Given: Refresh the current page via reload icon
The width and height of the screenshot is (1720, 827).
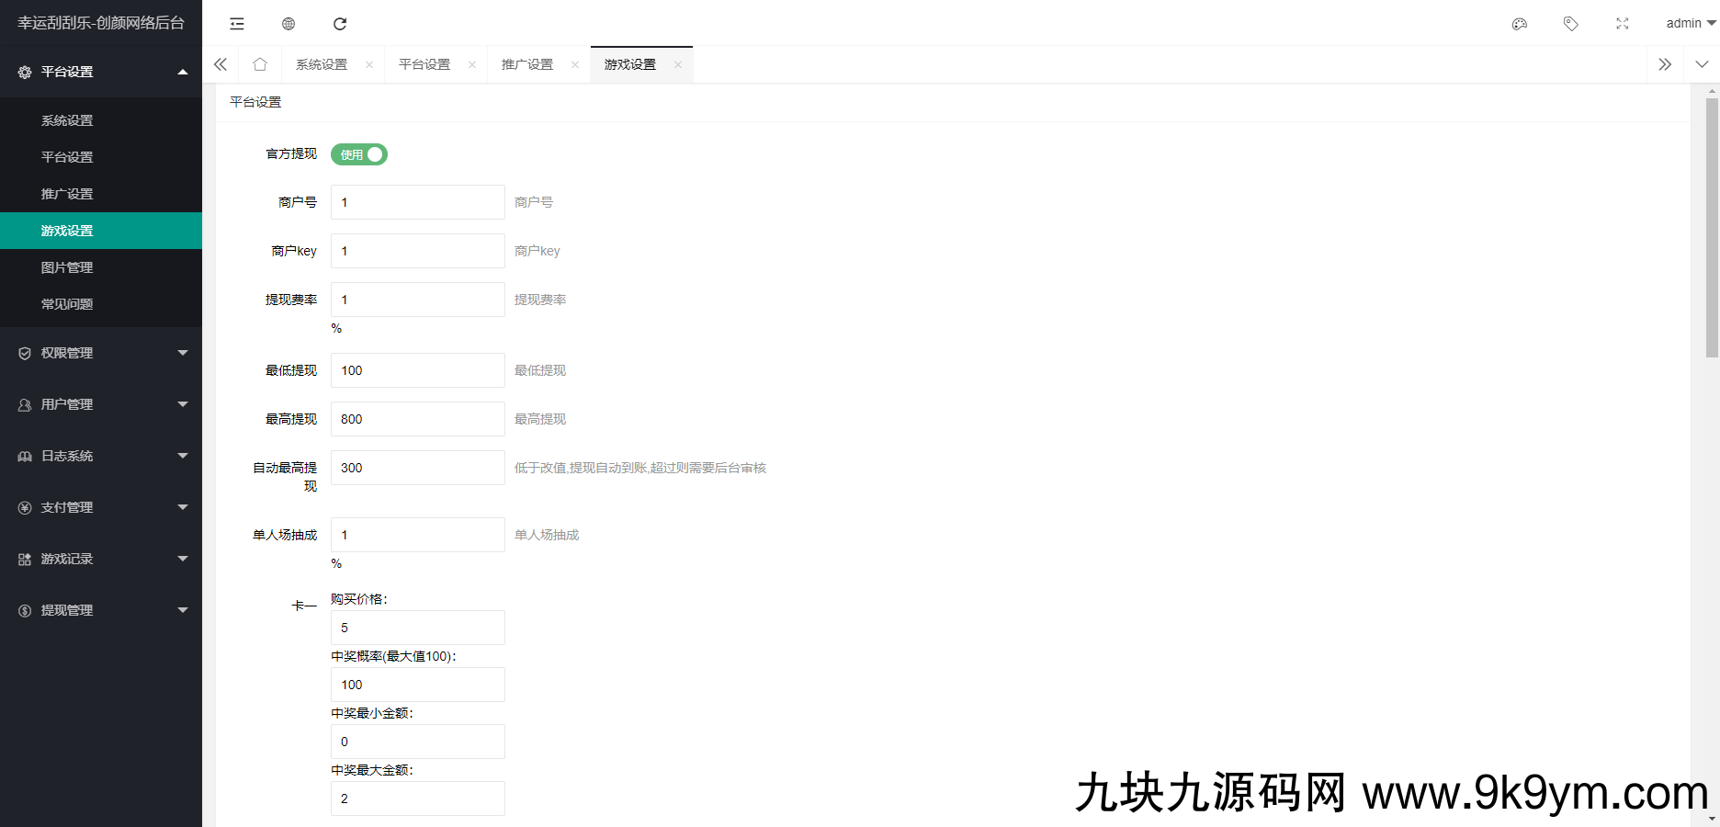Looking at the screenshot, I should coord(340,23).
